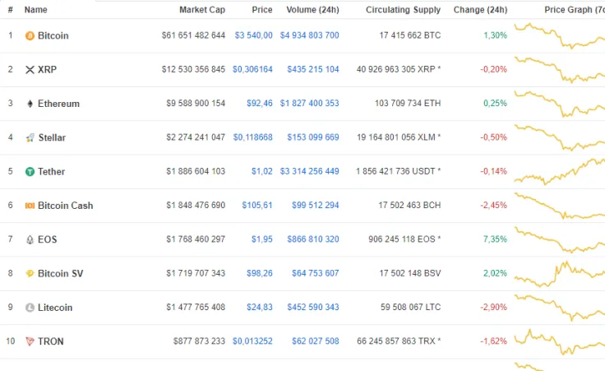Click Stellar volume $153 099 669
Viewport: 605px width, 371px height.
click(x=313, y=137)
